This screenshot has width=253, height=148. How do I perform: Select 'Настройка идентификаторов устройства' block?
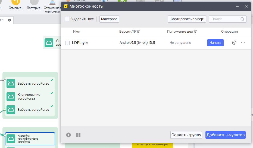(30, 139)
